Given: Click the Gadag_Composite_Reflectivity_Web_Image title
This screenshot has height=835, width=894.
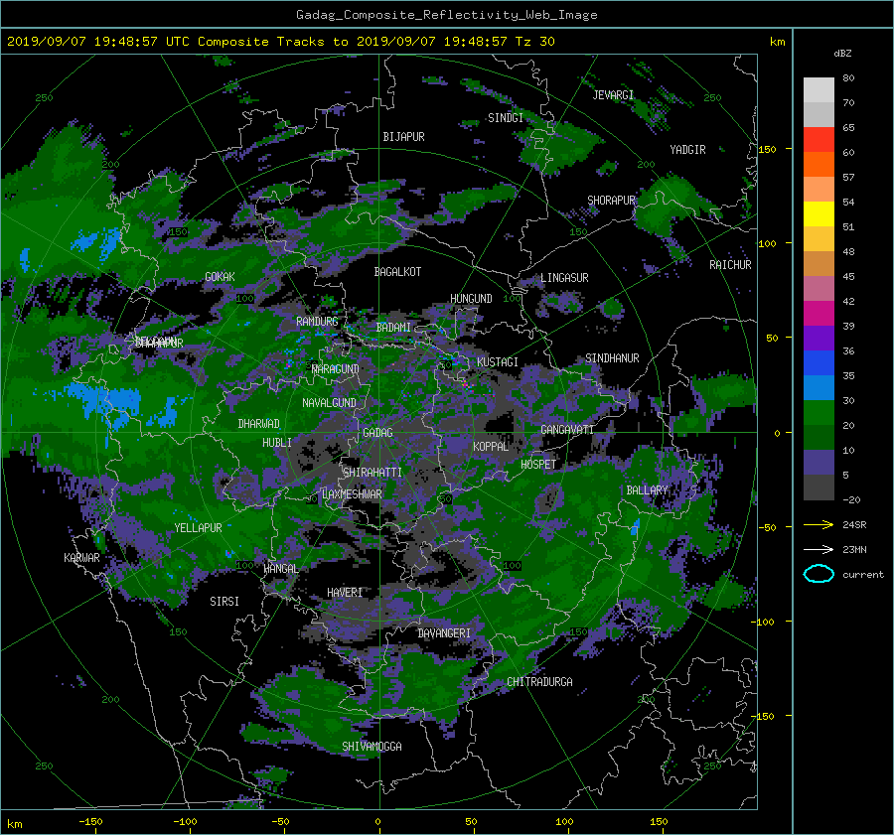Looking at the screenshot, I should coord(446,15).
